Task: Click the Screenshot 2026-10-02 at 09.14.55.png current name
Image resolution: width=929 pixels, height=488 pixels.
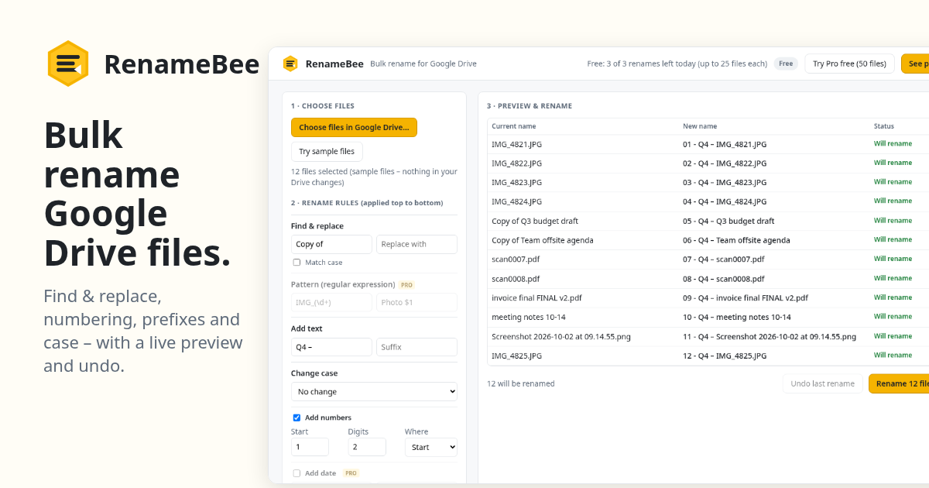Action: 561,336
